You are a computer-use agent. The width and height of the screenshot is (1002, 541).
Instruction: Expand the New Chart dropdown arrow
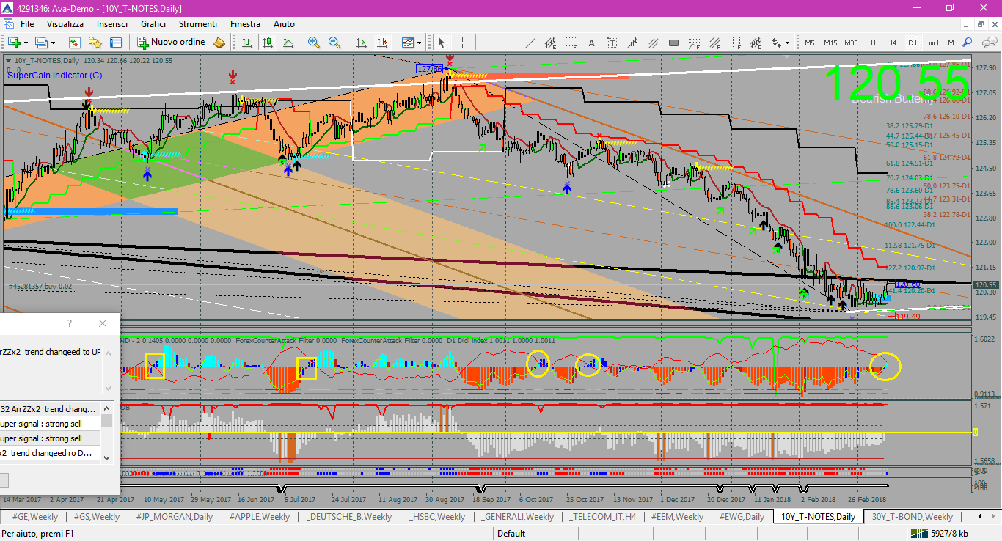point(26,43)
